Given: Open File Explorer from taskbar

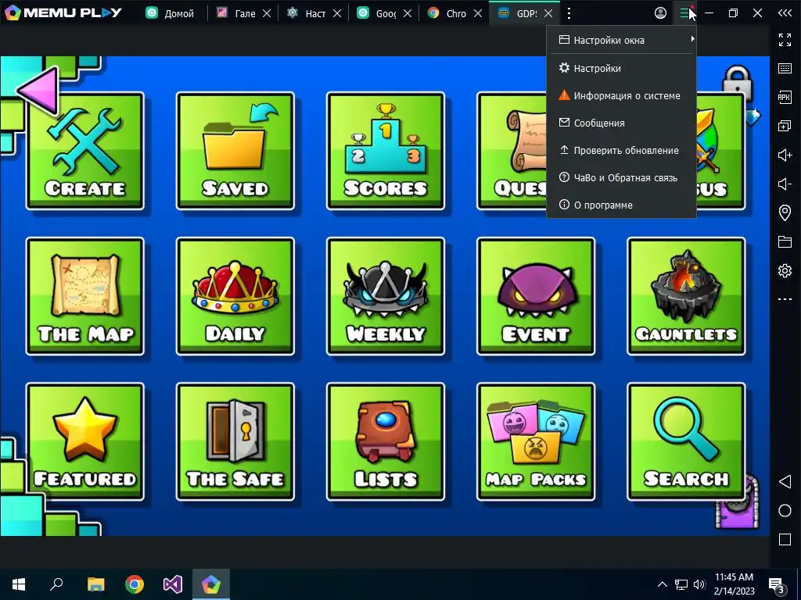Looking at the screenshot, I should tap(95, 584).
